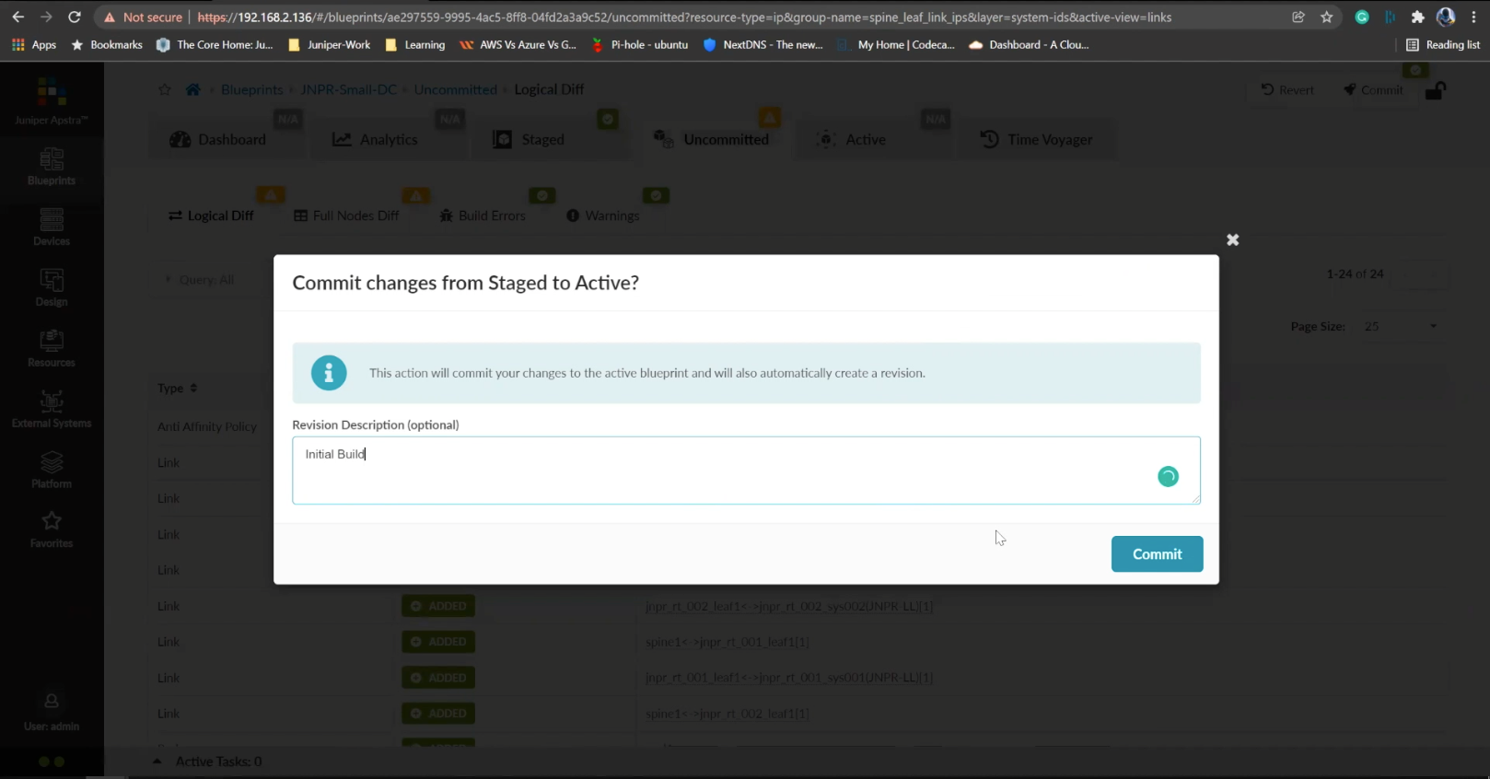The width and height of the screenshot is (1490, 779).
Task: Open the Chrome profile avatar
Action: [1446, 17]
